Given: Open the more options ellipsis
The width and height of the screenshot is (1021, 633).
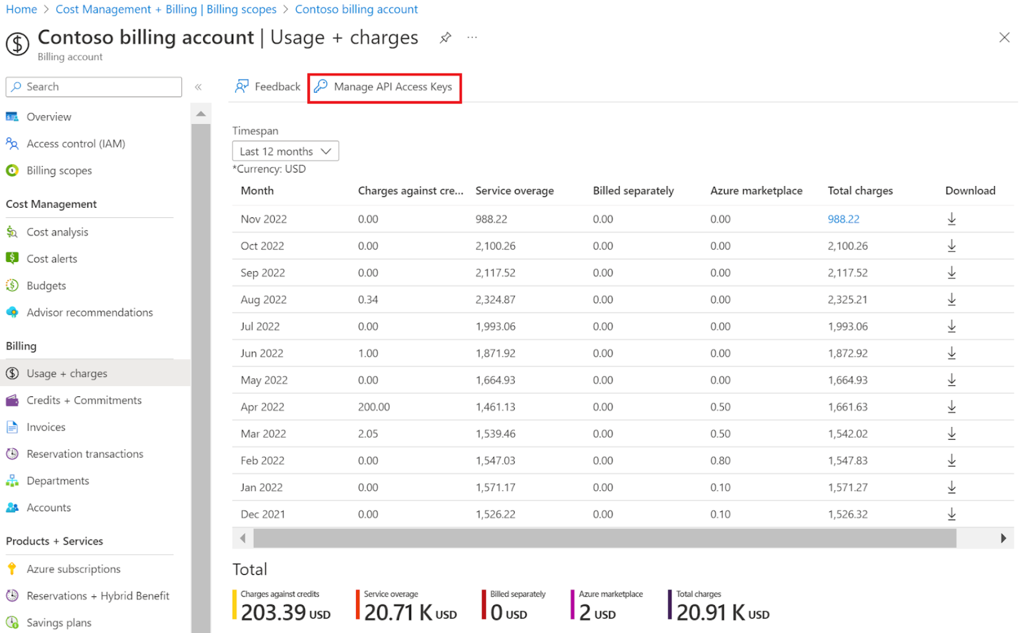Looking at the screenshot, I should (x=472, y=38).
